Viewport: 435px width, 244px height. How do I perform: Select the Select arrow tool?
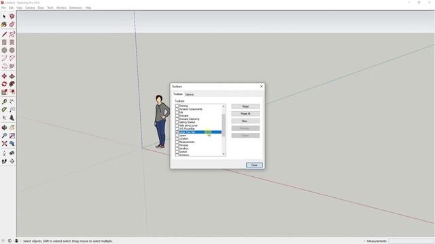[4, 16]
